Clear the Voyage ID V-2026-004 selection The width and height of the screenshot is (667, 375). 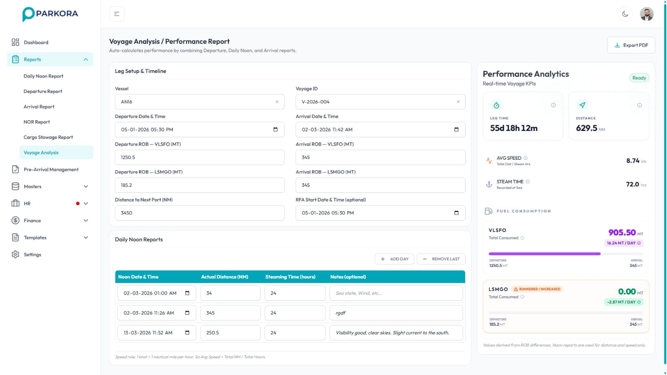tap(458, 102)
